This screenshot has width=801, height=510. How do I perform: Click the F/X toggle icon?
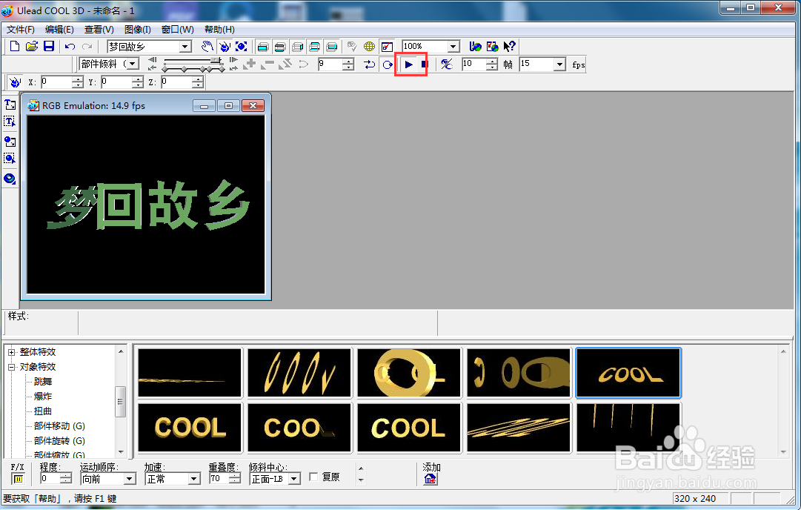(18, 479)
